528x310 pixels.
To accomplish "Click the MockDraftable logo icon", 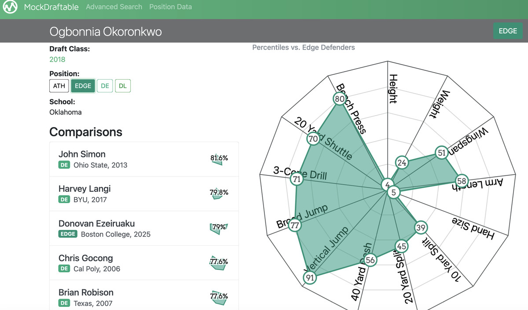I will click(10, 7).
